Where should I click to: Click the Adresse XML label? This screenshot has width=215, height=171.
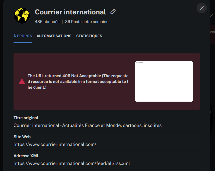26,156
